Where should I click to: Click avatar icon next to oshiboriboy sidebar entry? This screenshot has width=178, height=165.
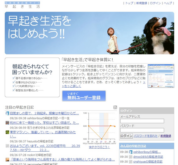pos(130,152)
